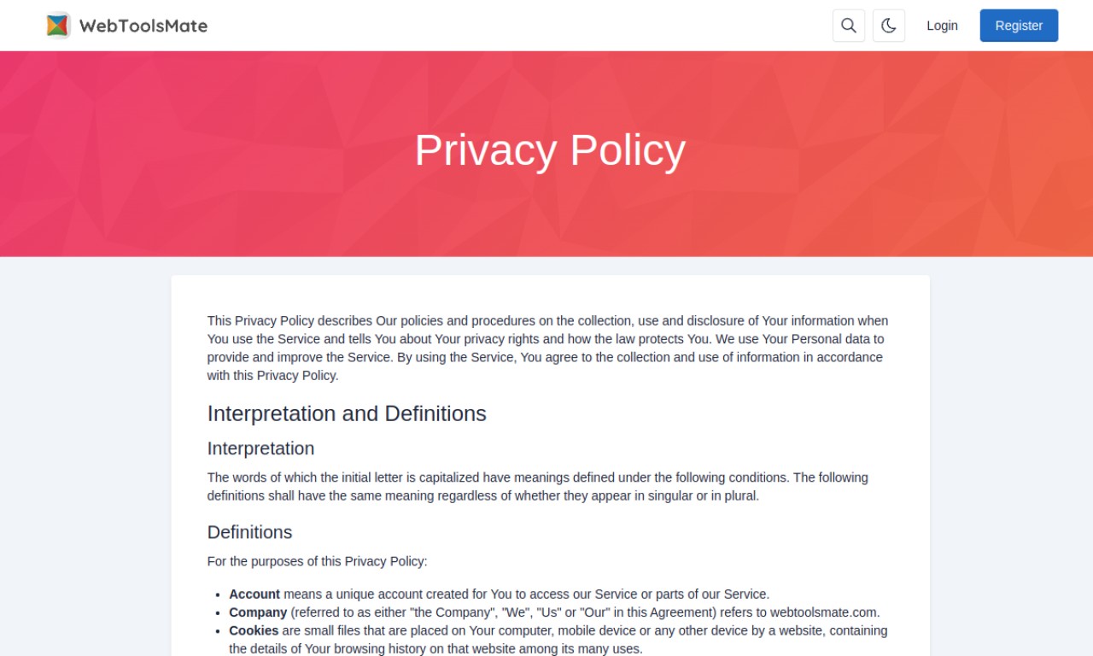This screenshot has height=656, width=1093.
Task: Click the Privacy Policy banner title
Action: coord(550,149)
